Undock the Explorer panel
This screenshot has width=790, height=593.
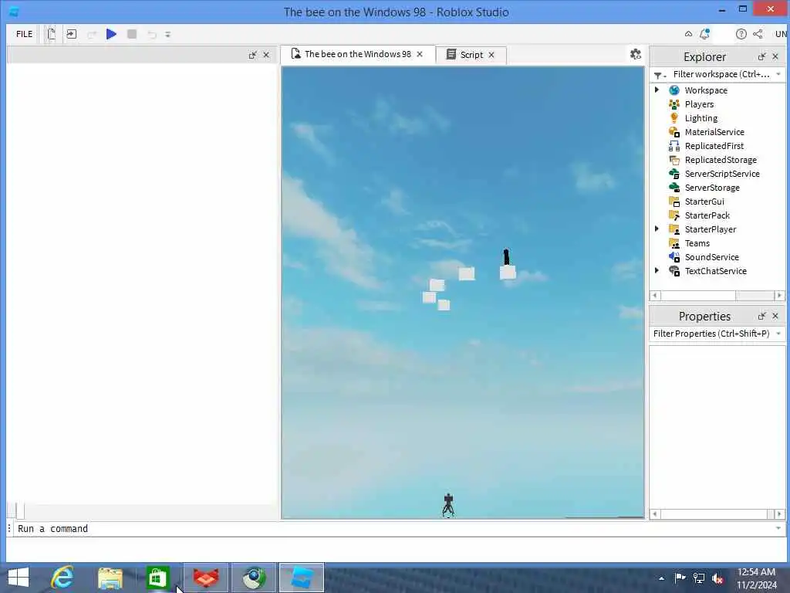[761, 56]
